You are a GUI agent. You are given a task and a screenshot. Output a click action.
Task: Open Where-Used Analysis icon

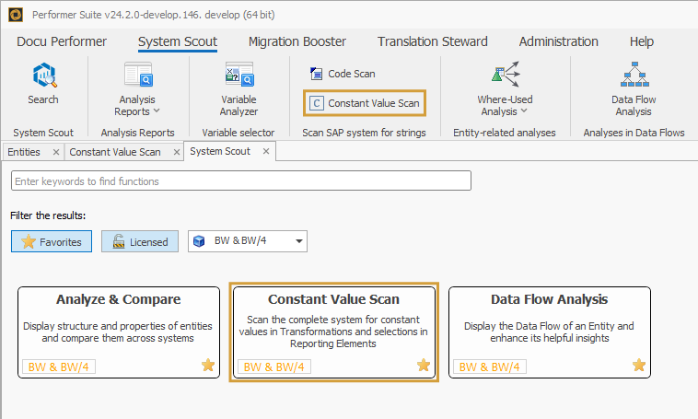505,76
